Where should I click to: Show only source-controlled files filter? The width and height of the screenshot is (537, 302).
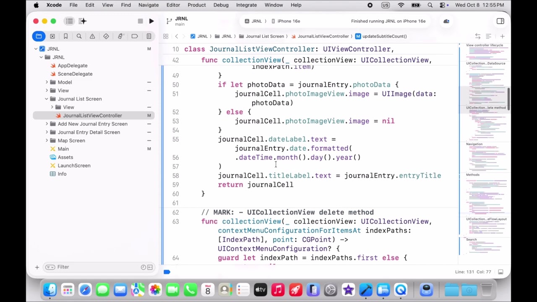(x=150, y=267)
